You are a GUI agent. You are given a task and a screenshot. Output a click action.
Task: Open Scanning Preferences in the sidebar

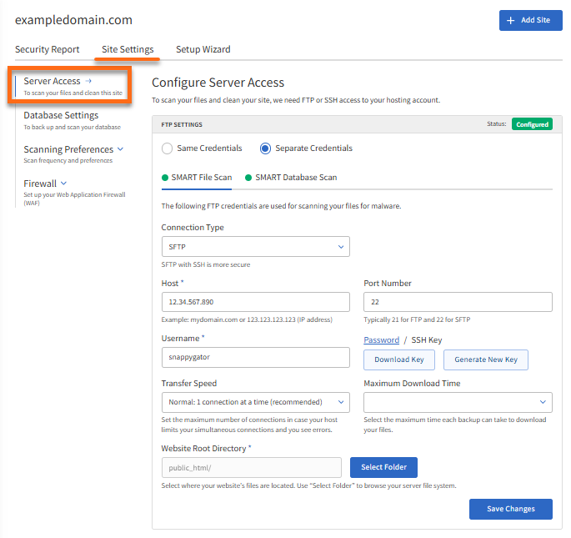pos(68,149)
